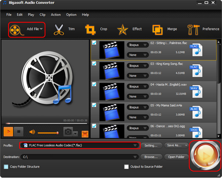Click FLAC format icon of 02 - Sitting Palmtree
This screenshot has height=178, width=222.
click(196, 50)
